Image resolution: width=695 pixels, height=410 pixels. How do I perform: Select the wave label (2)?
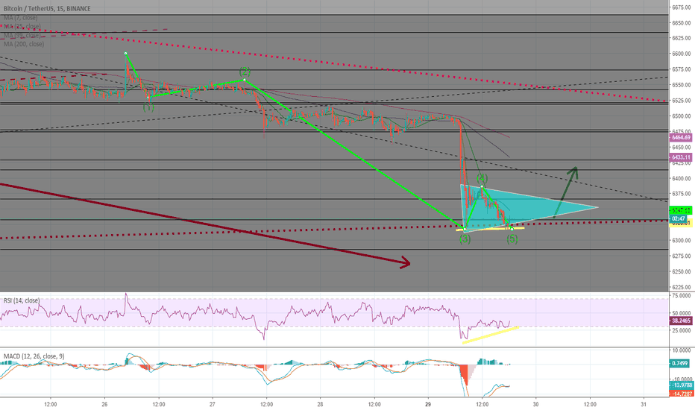point(245,72)
